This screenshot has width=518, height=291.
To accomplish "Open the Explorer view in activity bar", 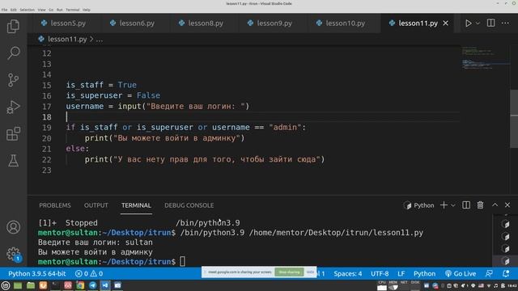I will pos(13,27).
